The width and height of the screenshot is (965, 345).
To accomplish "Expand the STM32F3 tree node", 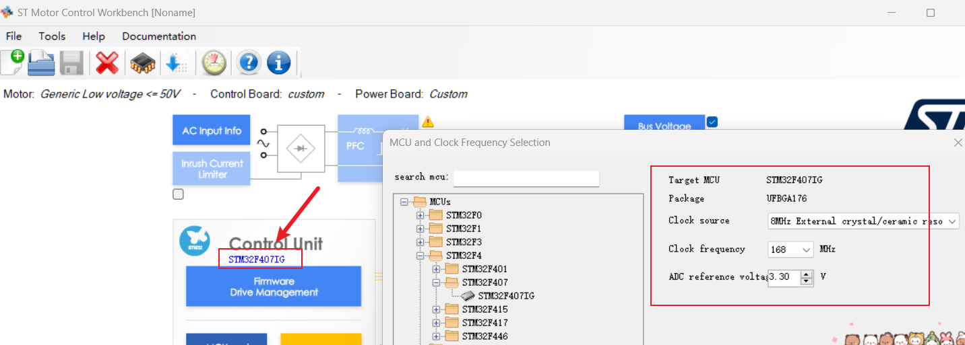I will pos(420,242).
